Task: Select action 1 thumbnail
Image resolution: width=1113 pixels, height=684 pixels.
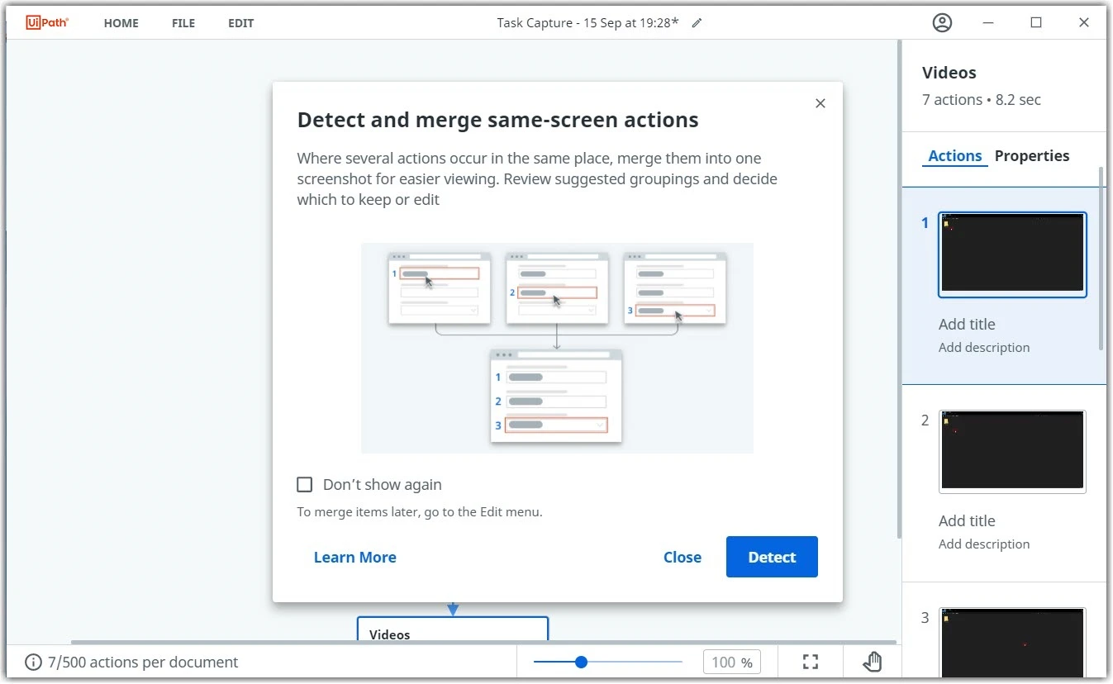Action: pyautogui.click(x=1012, y=254)
